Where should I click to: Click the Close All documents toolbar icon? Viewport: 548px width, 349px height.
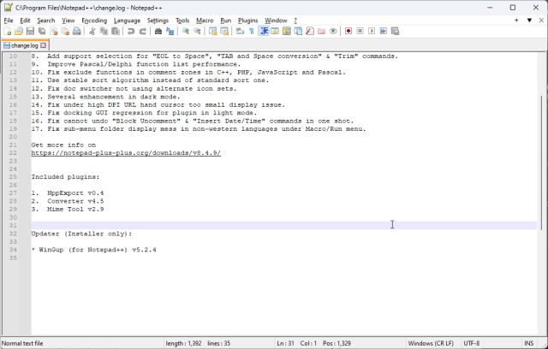tap(65, 32)
